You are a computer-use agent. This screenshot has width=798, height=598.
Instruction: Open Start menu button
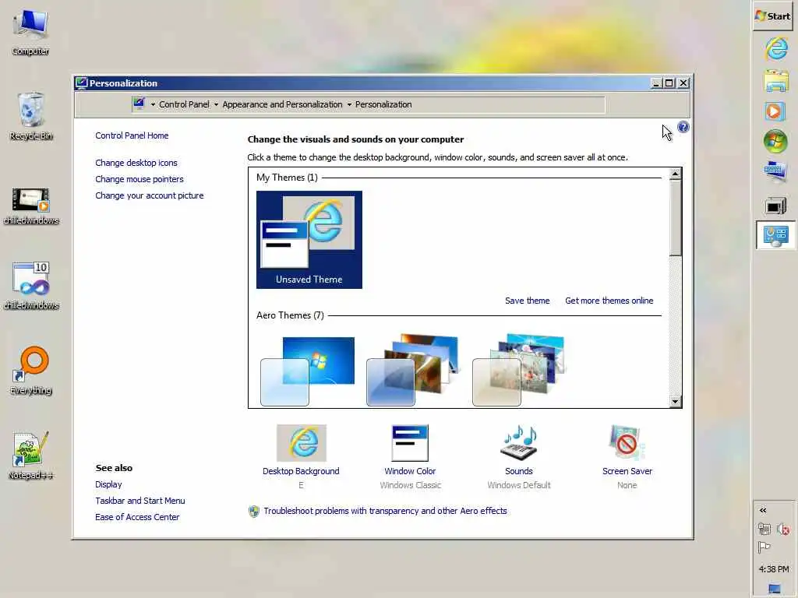(x=772, y=16)
